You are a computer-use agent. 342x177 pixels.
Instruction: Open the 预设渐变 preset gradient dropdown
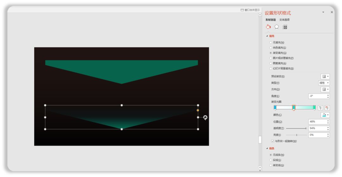pos(325,76)
